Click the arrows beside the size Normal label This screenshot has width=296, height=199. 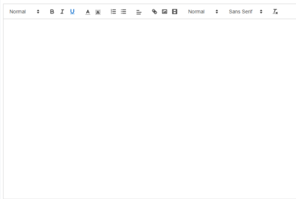point(217,12)
